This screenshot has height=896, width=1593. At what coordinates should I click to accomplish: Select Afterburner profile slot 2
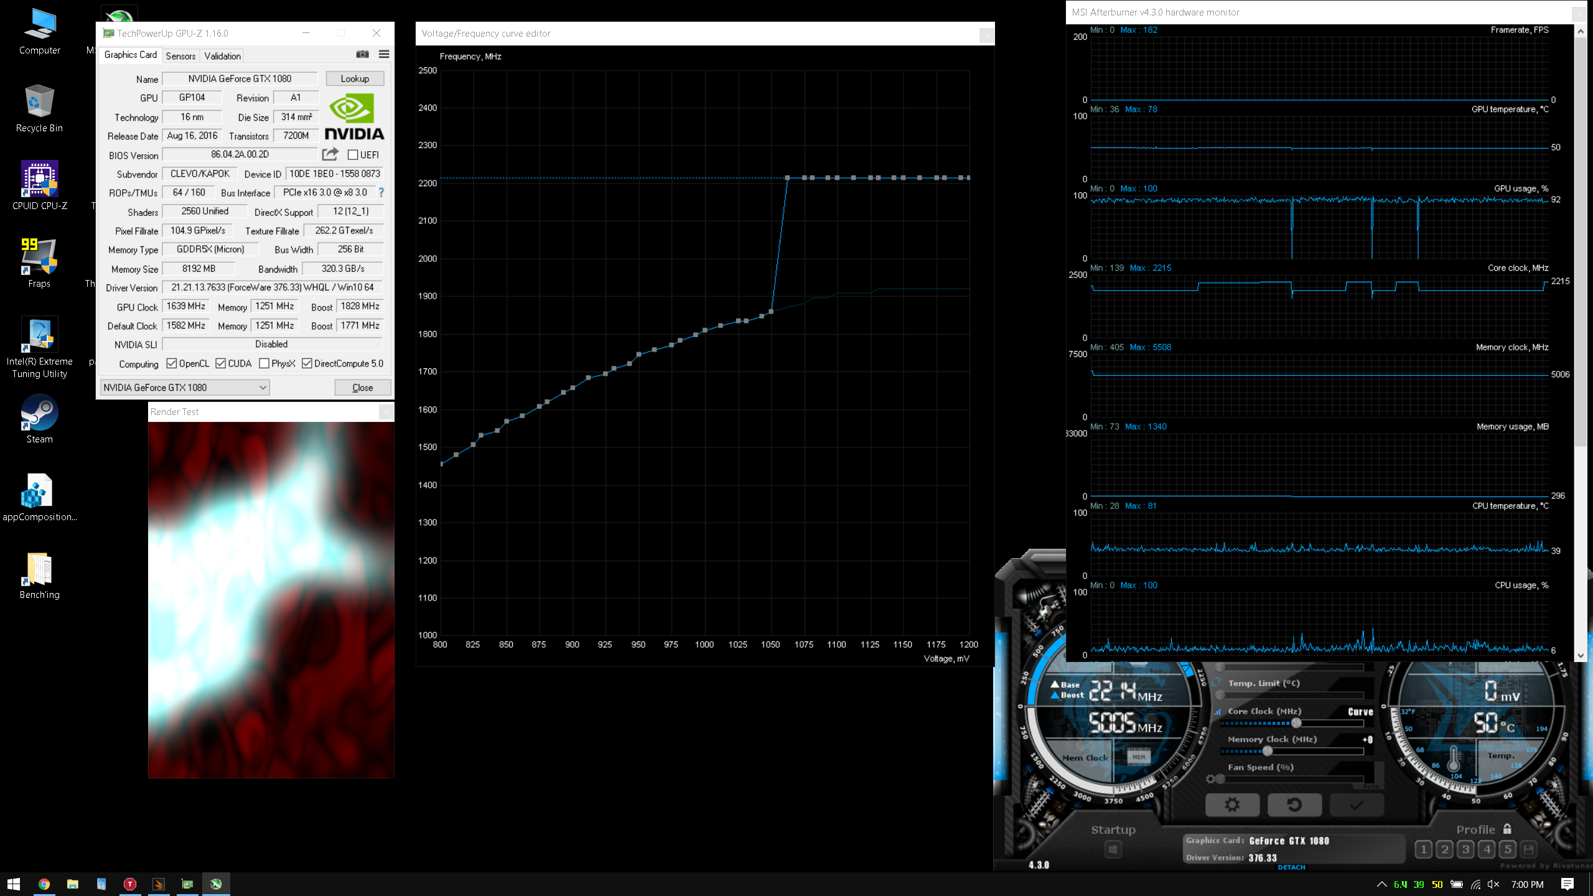pyautogui.click(x=1444, y=849)
